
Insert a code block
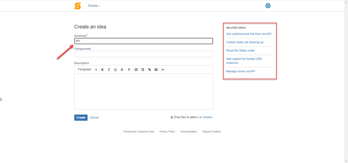(x=163, y=70)
